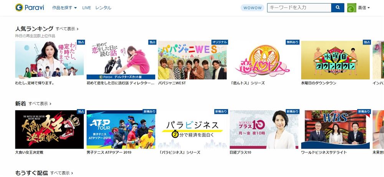Expand the 作品を探す dropdown menu
The image size is (384, 177).
click(x=65, y=8)
